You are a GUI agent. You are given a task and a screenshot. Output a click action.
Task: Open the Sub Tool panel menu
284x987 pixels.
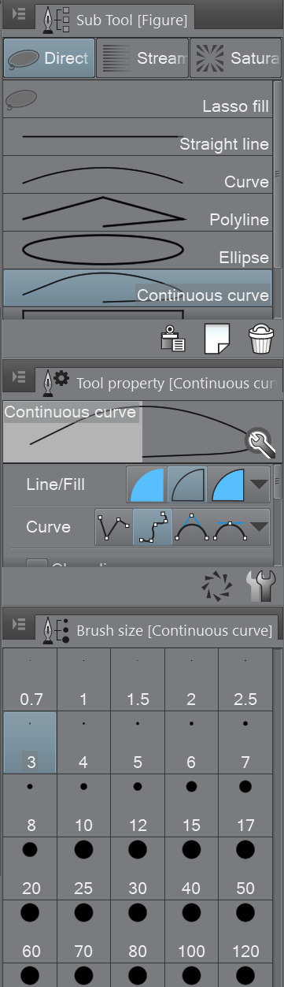19,15
